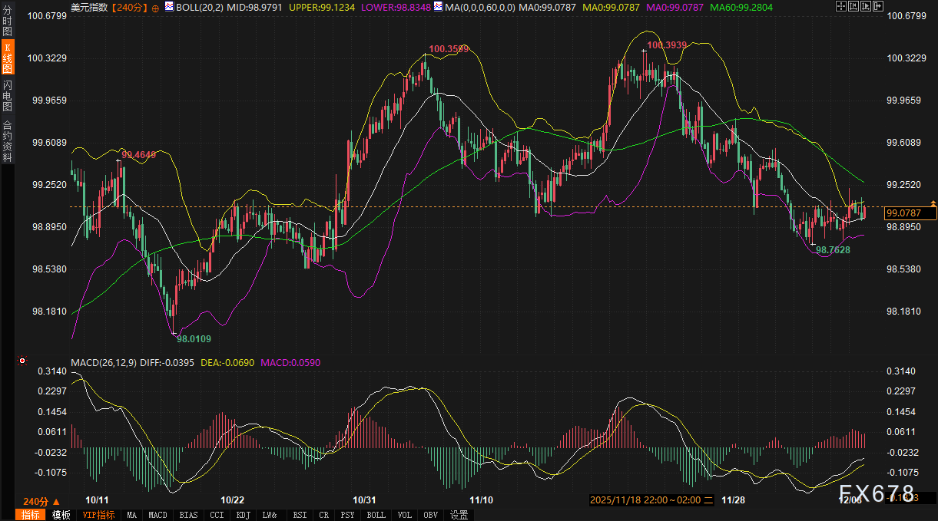The image size is (938, 521).
Task: Choose the OBV indicator
Action: coord(431,515)
